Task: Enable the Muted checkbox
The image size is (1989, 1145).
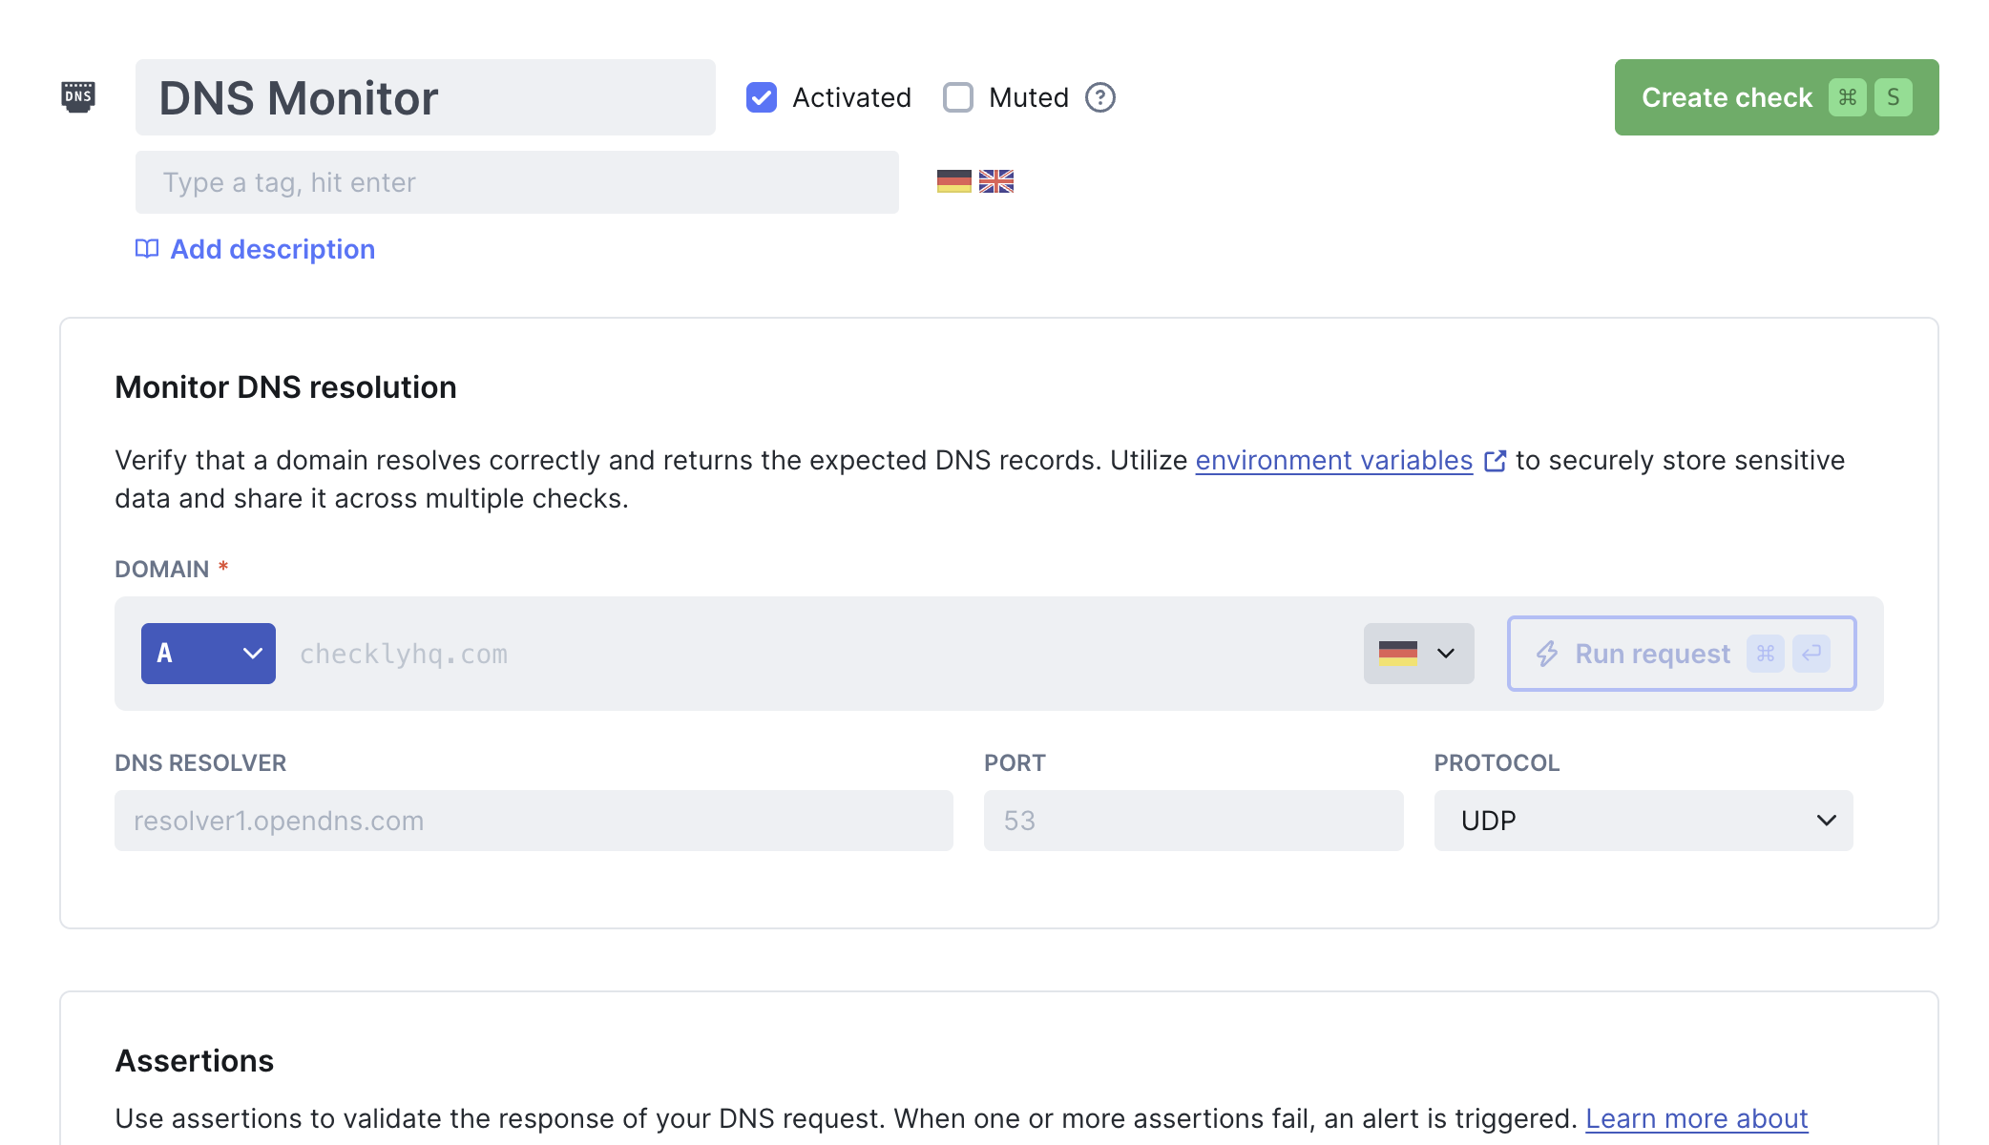Action: [x=957, y=96]
